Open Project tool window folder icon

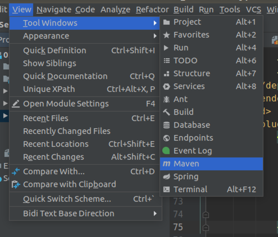[166, 22]
